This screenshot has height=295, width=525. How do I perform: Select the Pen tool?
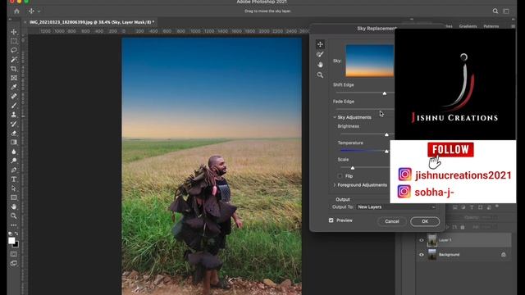tap(14, 170)
